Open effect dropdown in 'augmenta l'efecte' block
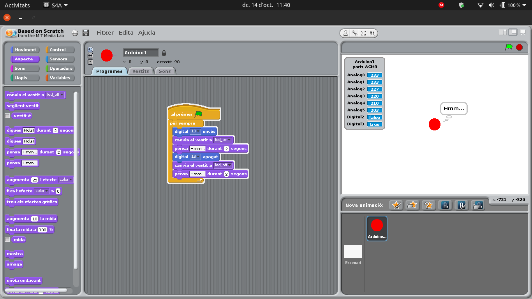Image resolution: width=532 pixels, height=299 pixels. point(65,179)
